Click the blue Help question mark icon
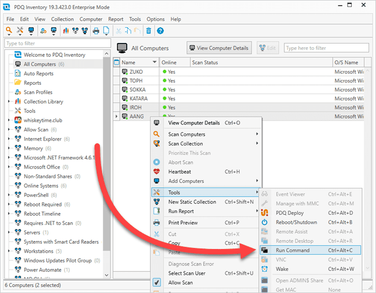This screenshot has width=376, height=293. [x=160, y=31]
